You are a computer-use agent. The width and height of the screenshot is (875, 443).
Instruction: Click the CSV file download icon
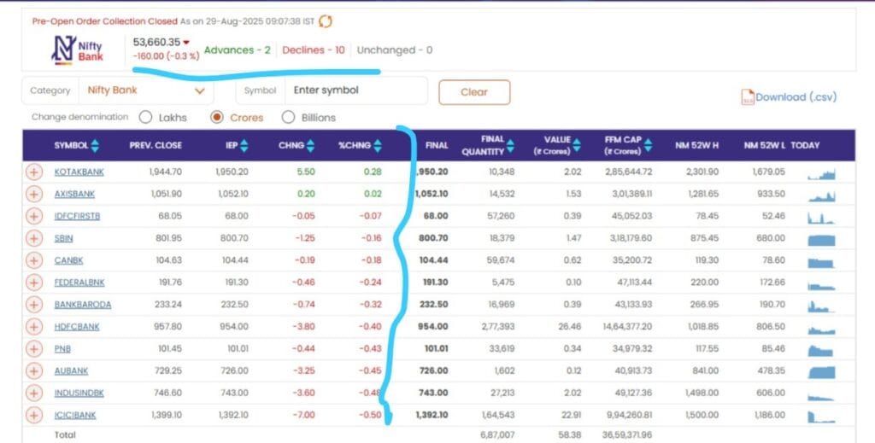(x=747, y=97)
